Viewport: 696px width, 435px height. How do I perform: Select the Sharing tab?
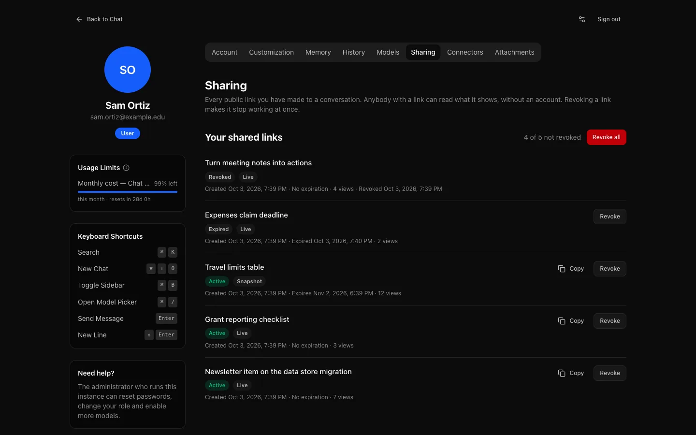(423, 52)
